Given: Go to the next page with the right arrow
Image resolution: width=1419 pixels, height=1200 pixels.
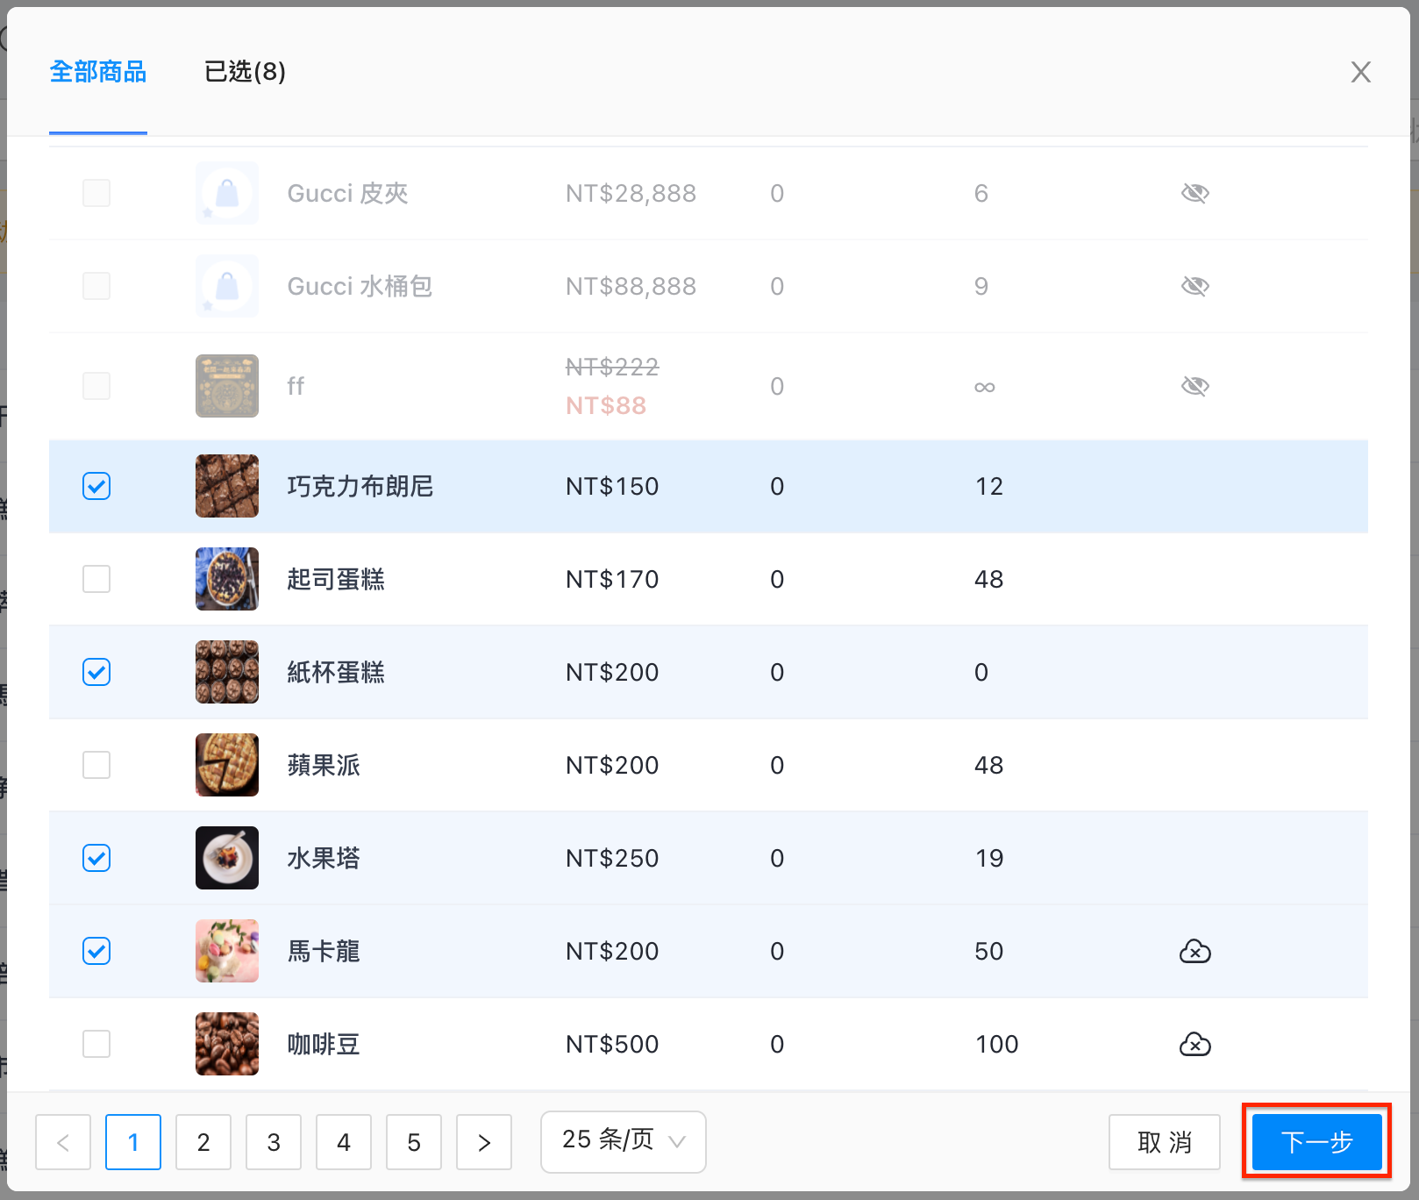Looking at the screenshot, I should [484, 1142].
